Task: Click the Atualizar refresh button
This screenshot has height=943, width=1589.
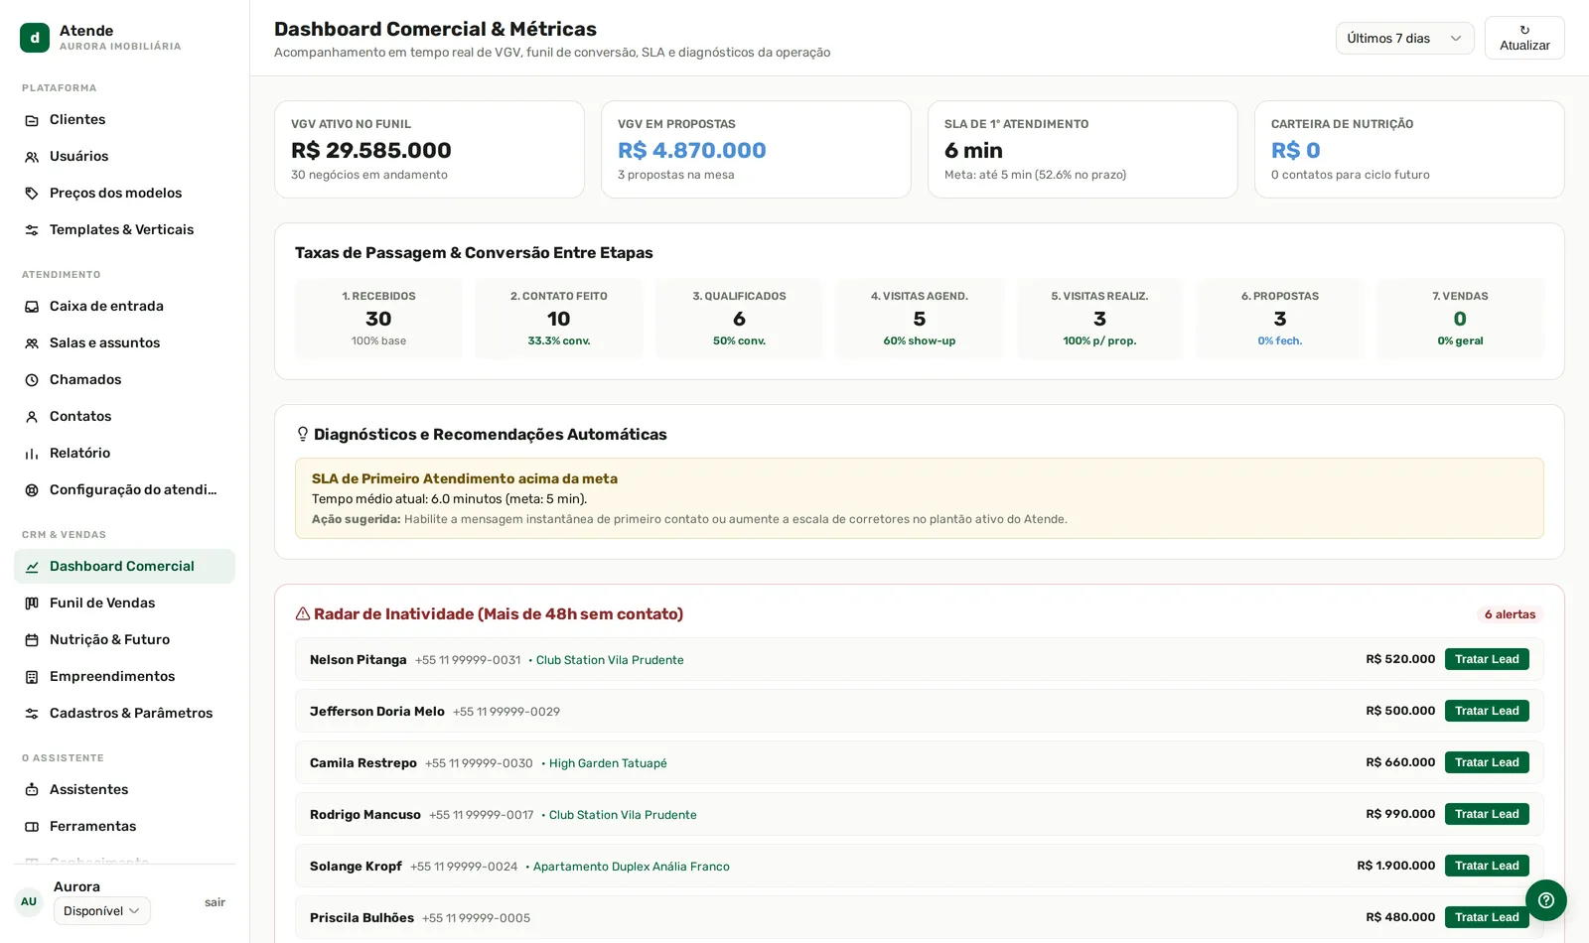Action: 1524,38
